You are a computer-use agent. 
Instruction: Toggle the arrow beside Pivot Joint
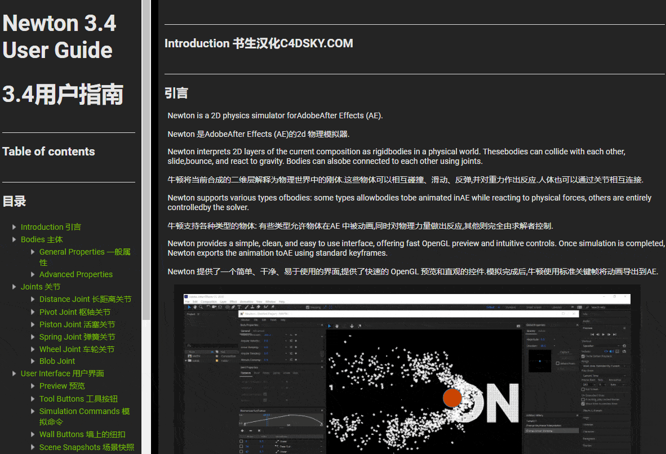tap(33, 312)
